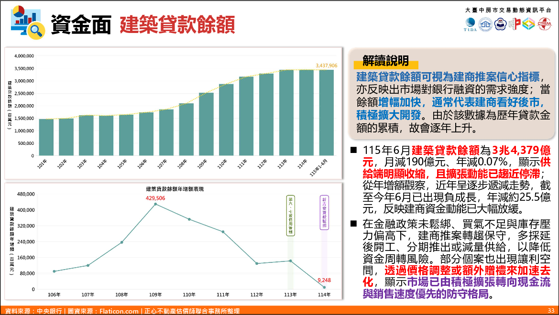Click the red 供給端明顯收縮 phrase
Viewport: 559px width, 315px height.
pos(457,168)
